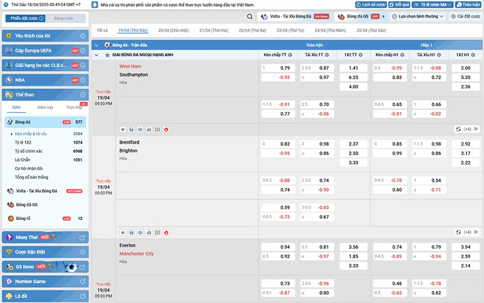Open scoreboard grid icon for West Ham match
The image size is (484, 303).
pyautogui.click(x=157, y=130)
